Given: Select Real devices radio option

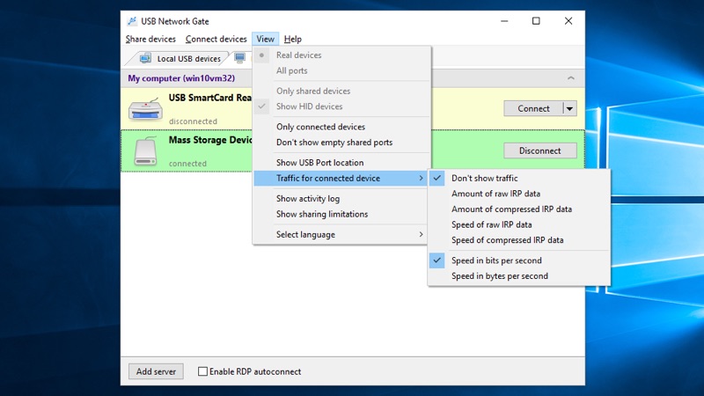Looking at the screenshot, I should coord(341,55).
